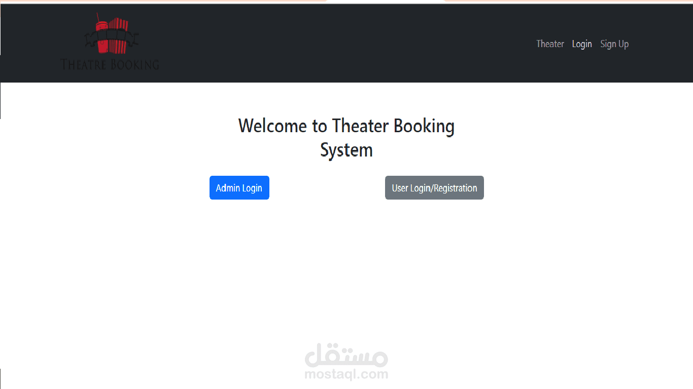Open the Theater navigation item
Screen dimensions: 693x389
click(550, 44)
